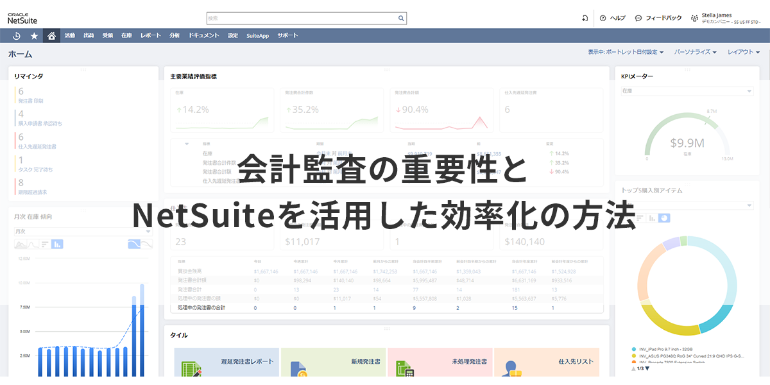Image resolution: width=770 pixels, height=385 pixels.
Task: Click the user role icon beside Stella James
Action: pos(695,18)
